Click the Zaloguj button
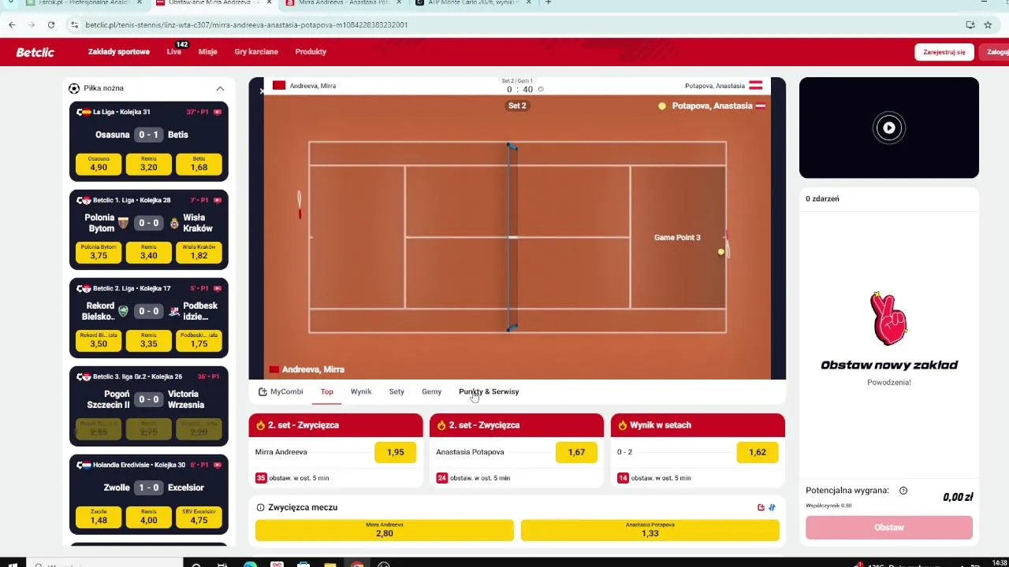1009x567 pixels. point(996,52)
